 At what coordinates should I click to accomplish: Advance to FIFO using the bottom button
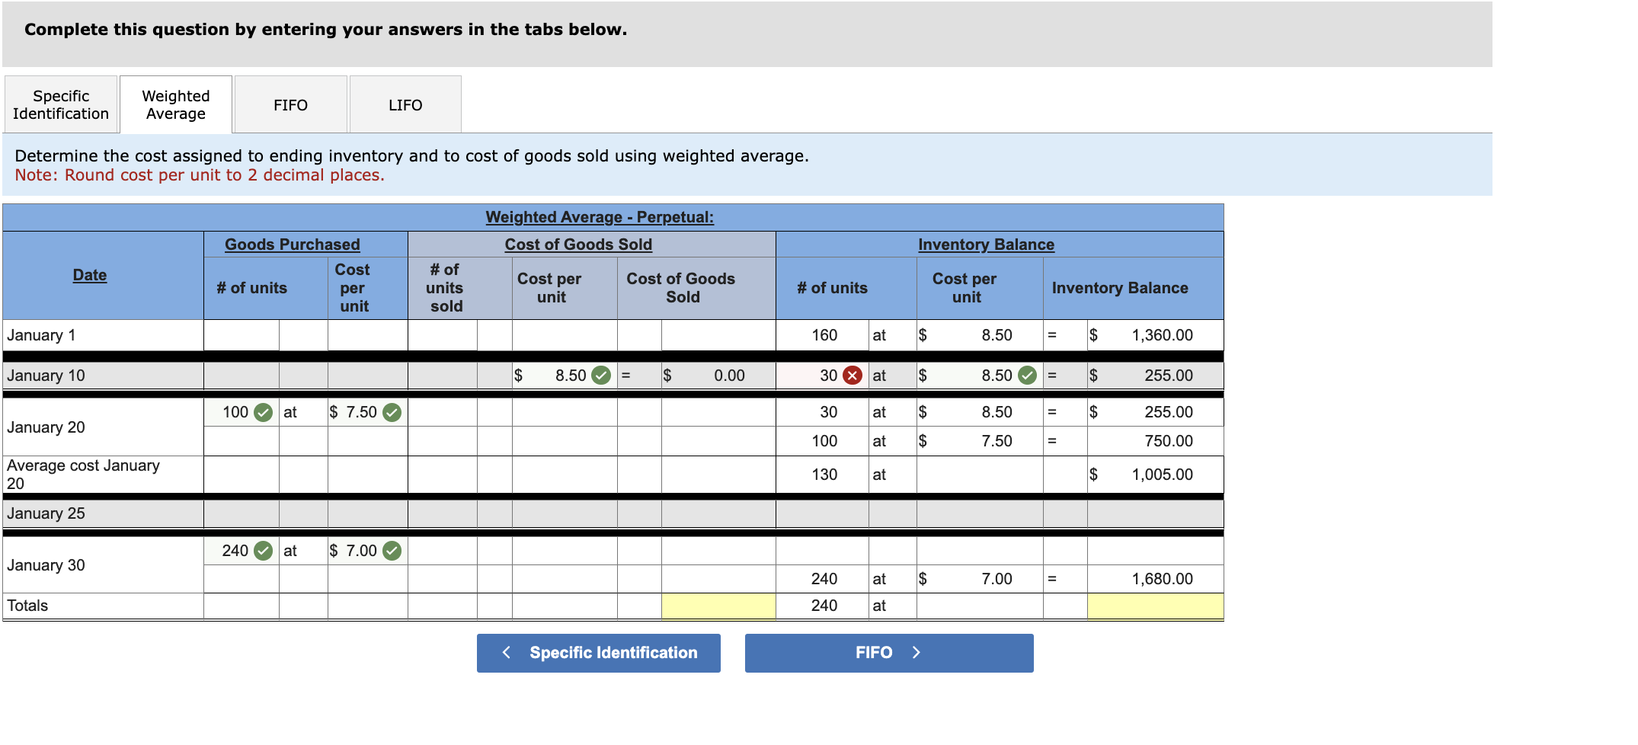tap(889, 653)
